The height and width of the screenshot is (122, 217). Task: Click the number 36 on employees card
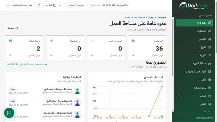(x=159, y=48)
